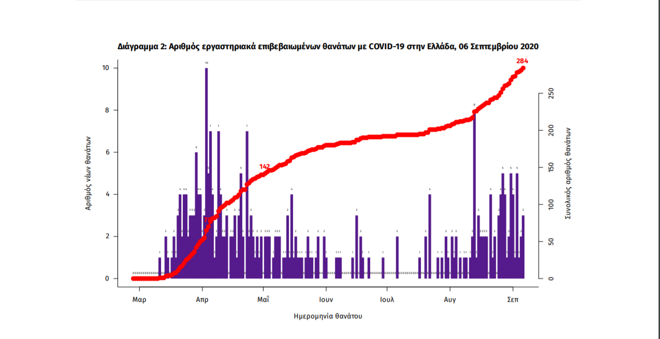
Task: Click the red 142 label on the curve
Action: click(x=265, y=167)
